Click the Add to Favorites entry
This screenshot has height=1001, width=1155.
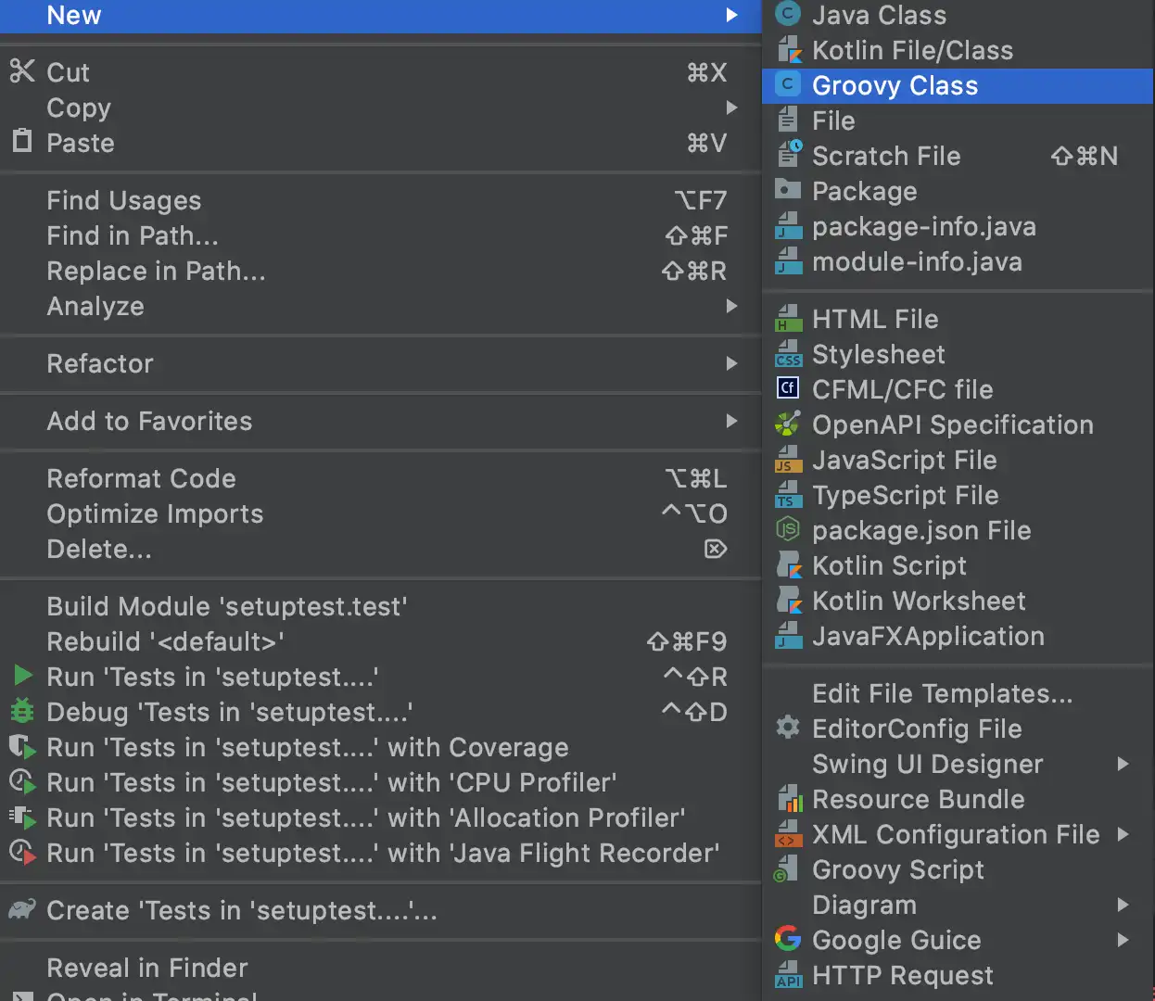pyautogui.click(x=380, y=421)
